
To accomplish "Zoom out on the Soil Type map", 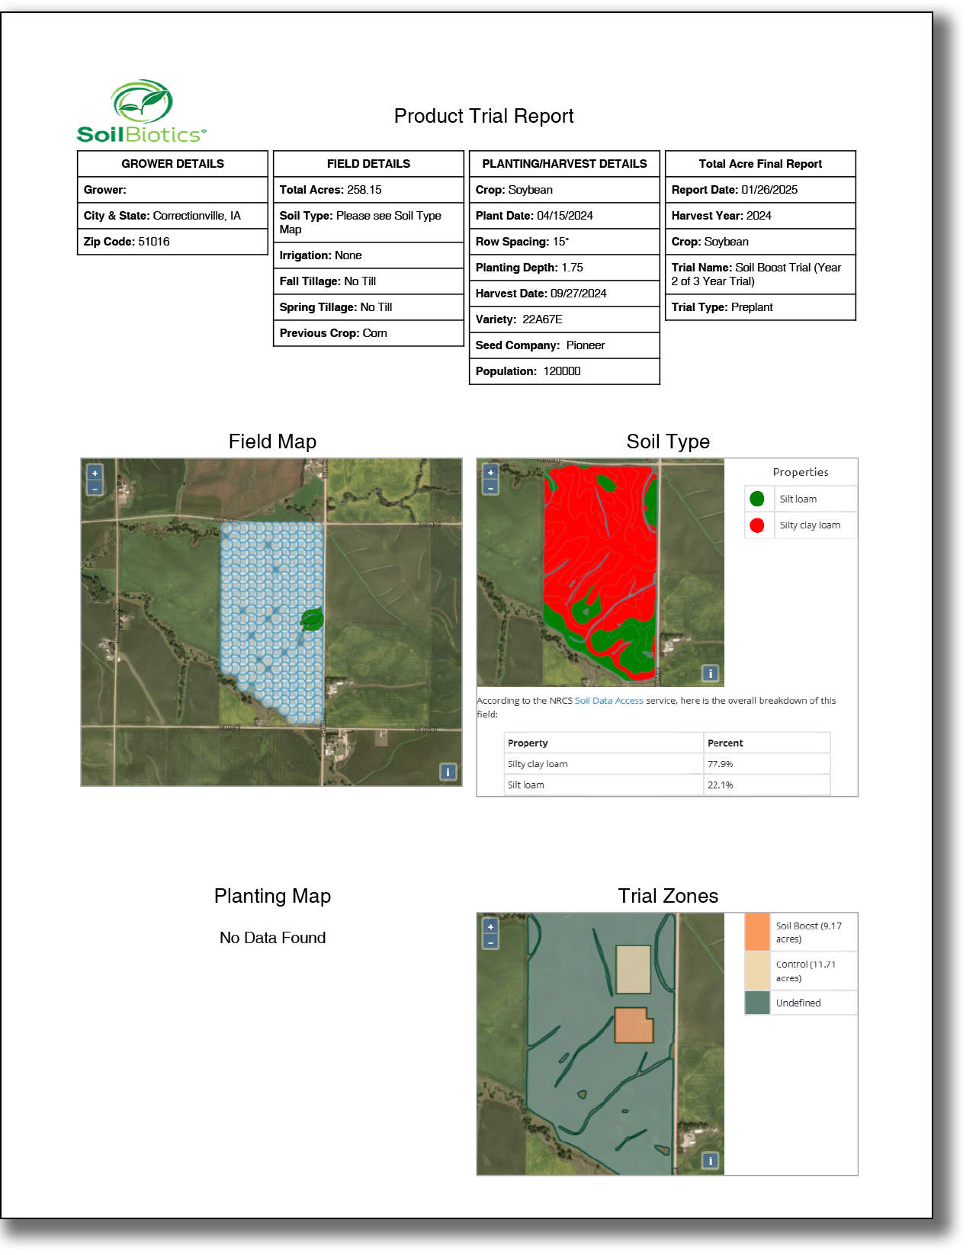I will (x=490, y=487).
